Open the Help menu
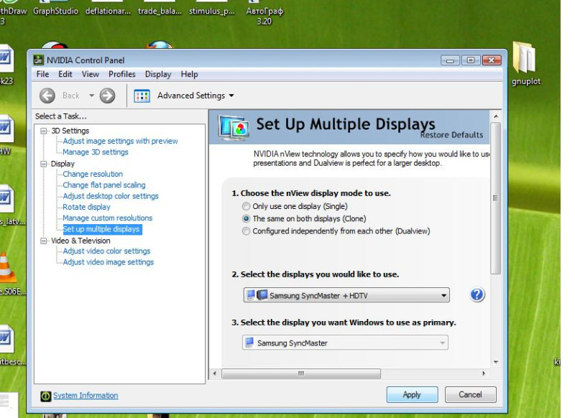The height and width of the screenshot is (418, 575). click(x=189, y=74)
